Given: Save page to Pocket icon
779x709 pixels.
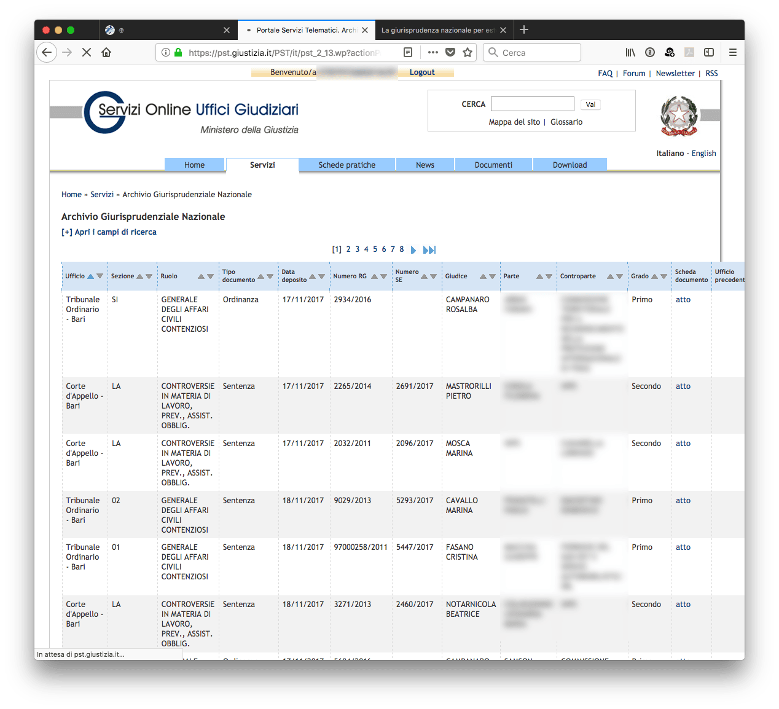Looking at the screenshot, I should click(450, 52).
